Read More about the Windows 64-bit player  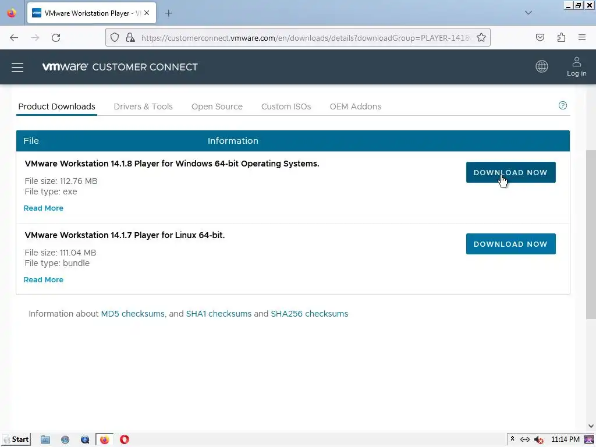pos(43,208)
